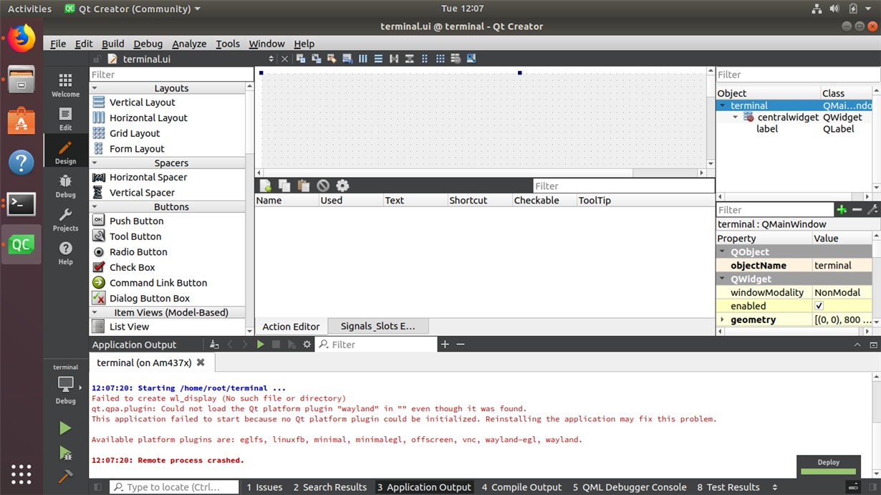Click the Type to locate search field

tap(175, 487)
